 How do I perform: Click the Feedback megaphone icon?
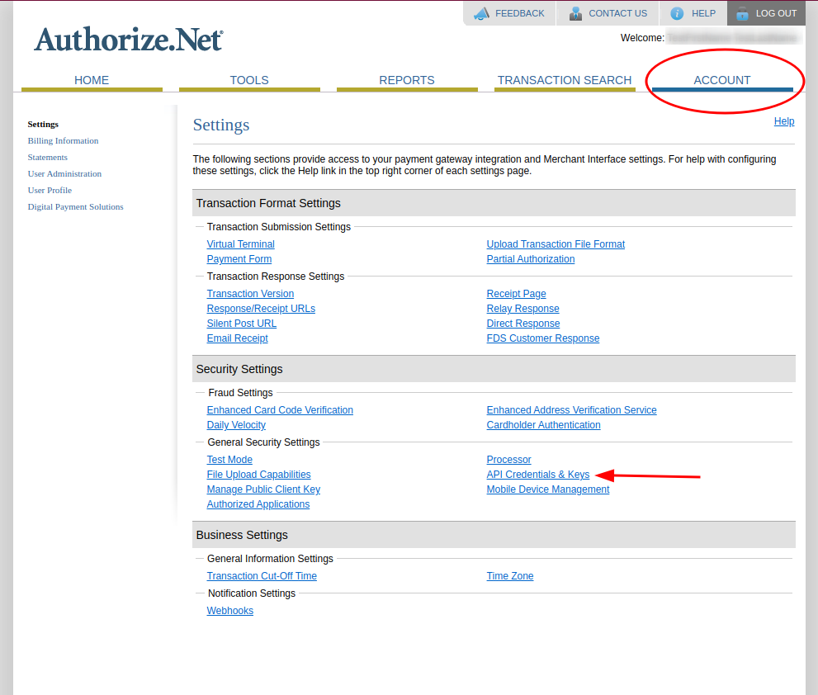(481, 13)
